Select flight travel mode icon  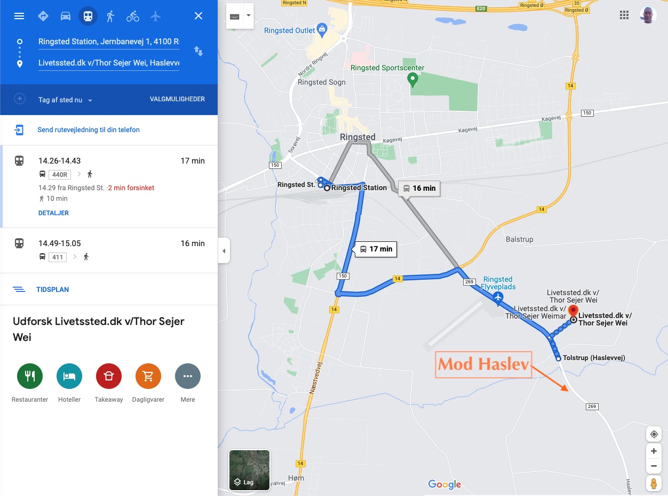155,16
